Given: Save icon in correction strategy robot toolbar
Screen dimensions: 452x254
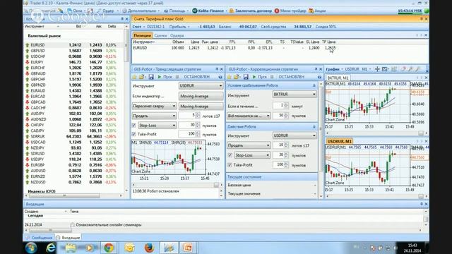Looking at the screenshot, I should [x=246, y=77].
